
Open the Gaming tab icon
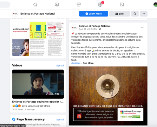pyautogui.click(x=122, y=4)
